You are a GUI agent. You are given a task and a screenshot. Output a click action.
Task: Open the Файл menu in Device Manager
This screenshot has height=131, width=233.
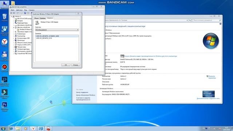tap(13, 10)
